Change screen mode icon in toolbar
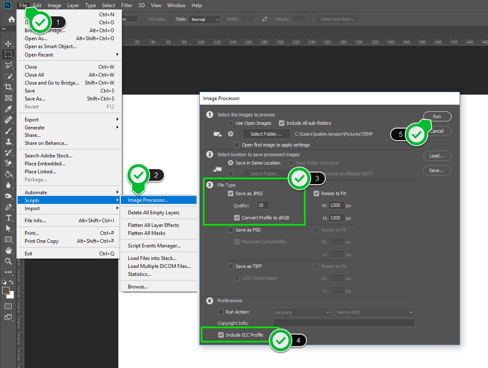The height and width of the screenshot is (368, 488). point(8,317)
